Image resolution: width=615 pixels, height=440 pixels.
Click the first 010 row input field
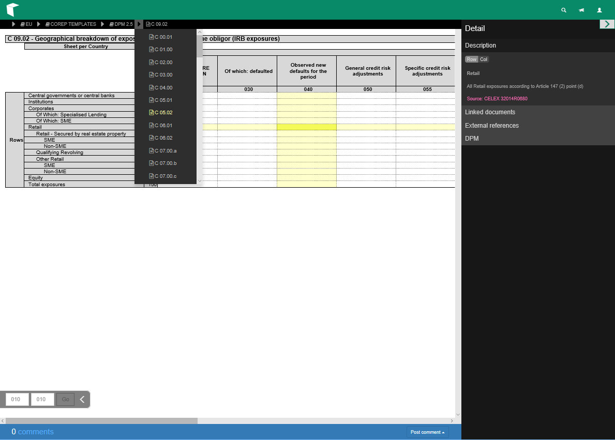point(17,399)
